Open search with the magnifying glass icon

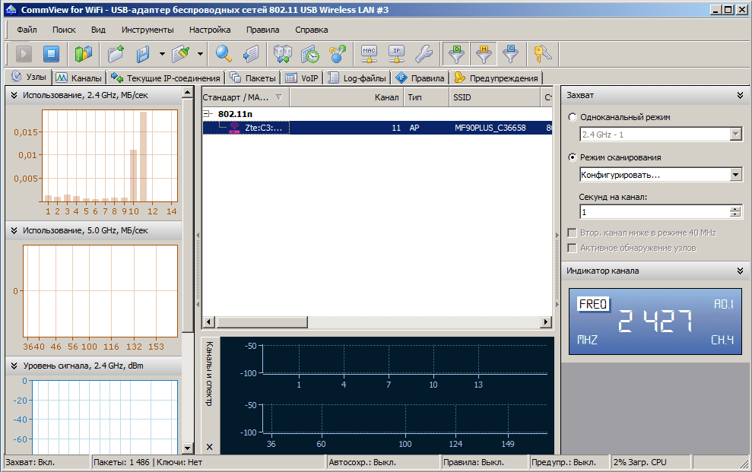(224, 54)
